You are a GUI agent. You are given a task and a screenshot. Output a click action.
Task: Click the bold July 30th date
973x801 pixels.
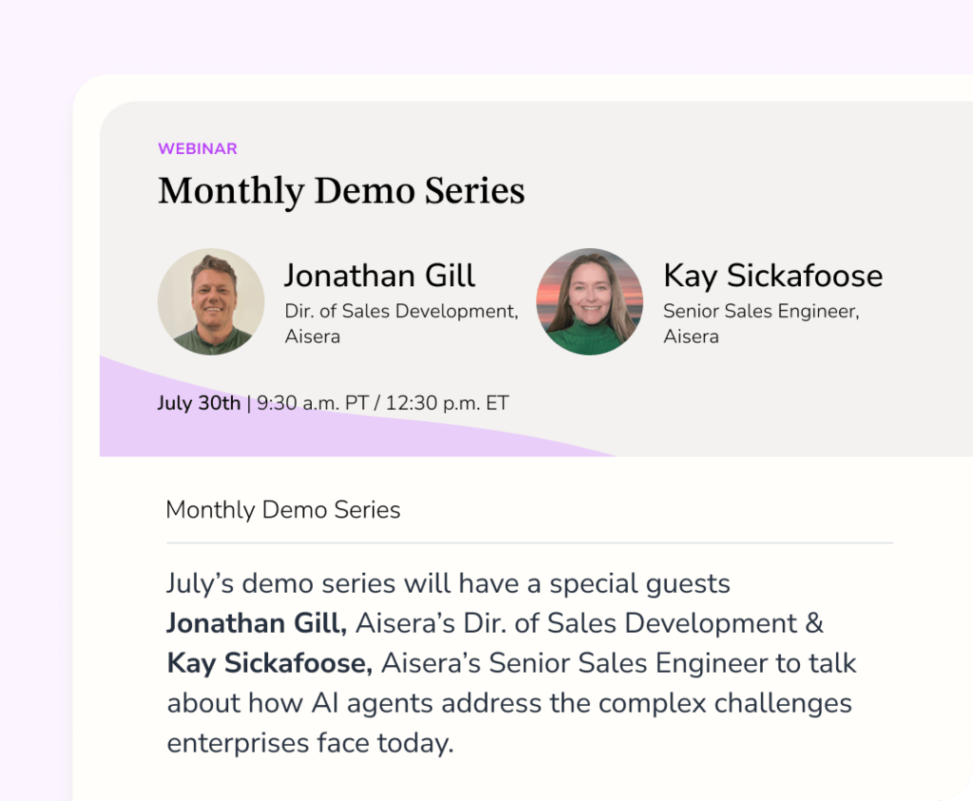click(x=199, y=403)
